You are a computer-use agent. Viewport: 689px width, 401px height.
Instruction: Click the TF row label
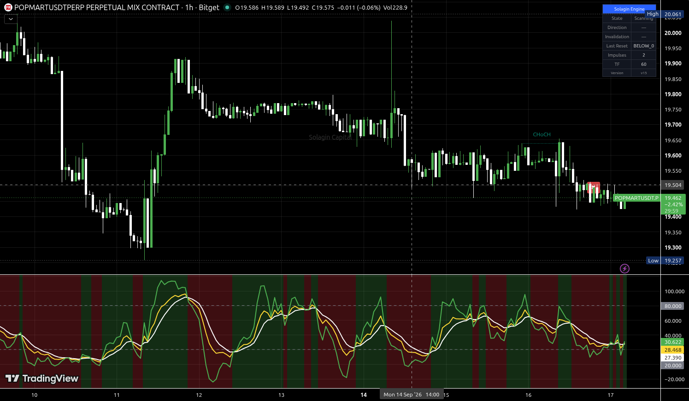[x=617, y=64]
